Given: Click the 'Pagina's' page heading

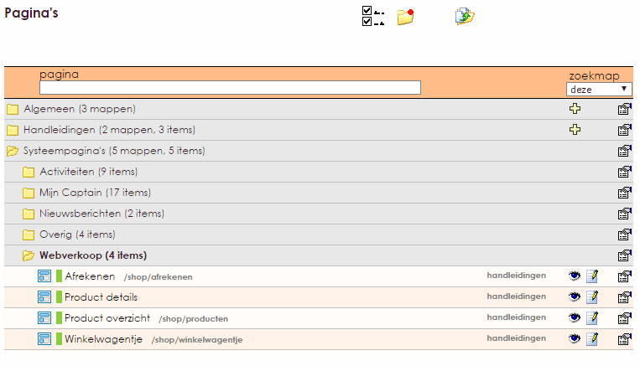Looking at the screenshot, I should pos(31,13).
